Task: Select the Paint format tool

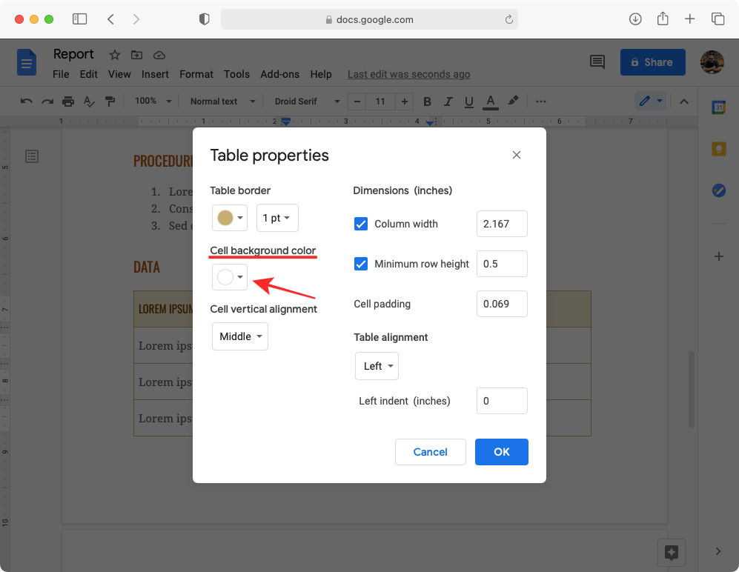Action: pos(110,102)
